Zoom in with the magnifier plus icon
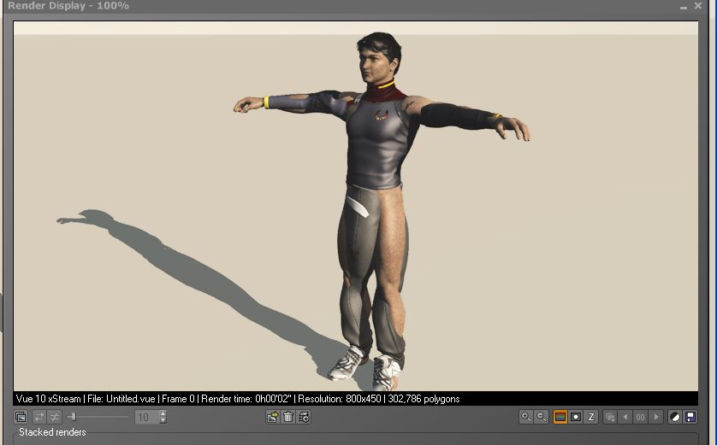 coord(526,417)
